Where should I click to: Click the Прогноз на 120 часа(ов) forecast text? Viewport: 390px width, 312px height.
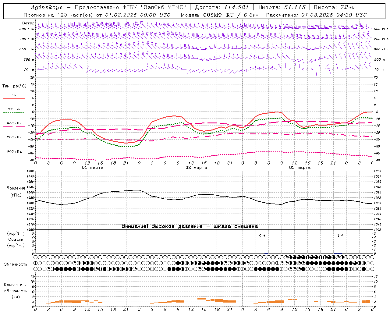point(58,15)
